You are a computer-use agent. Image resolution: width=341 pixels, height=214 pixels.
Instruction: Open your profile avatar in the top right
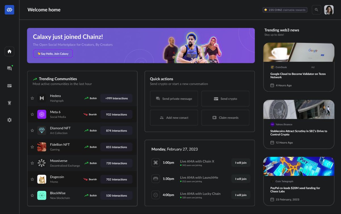point(329,10)
